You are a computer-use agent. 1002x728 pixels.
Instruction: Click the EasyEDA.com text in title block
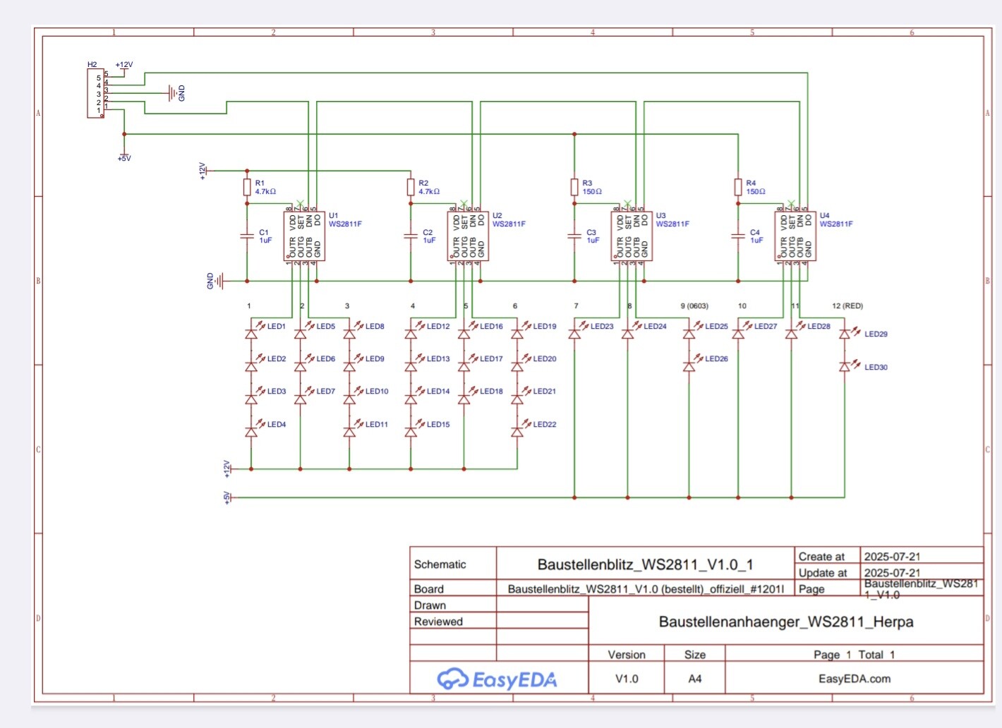click(x=854, y=679)
